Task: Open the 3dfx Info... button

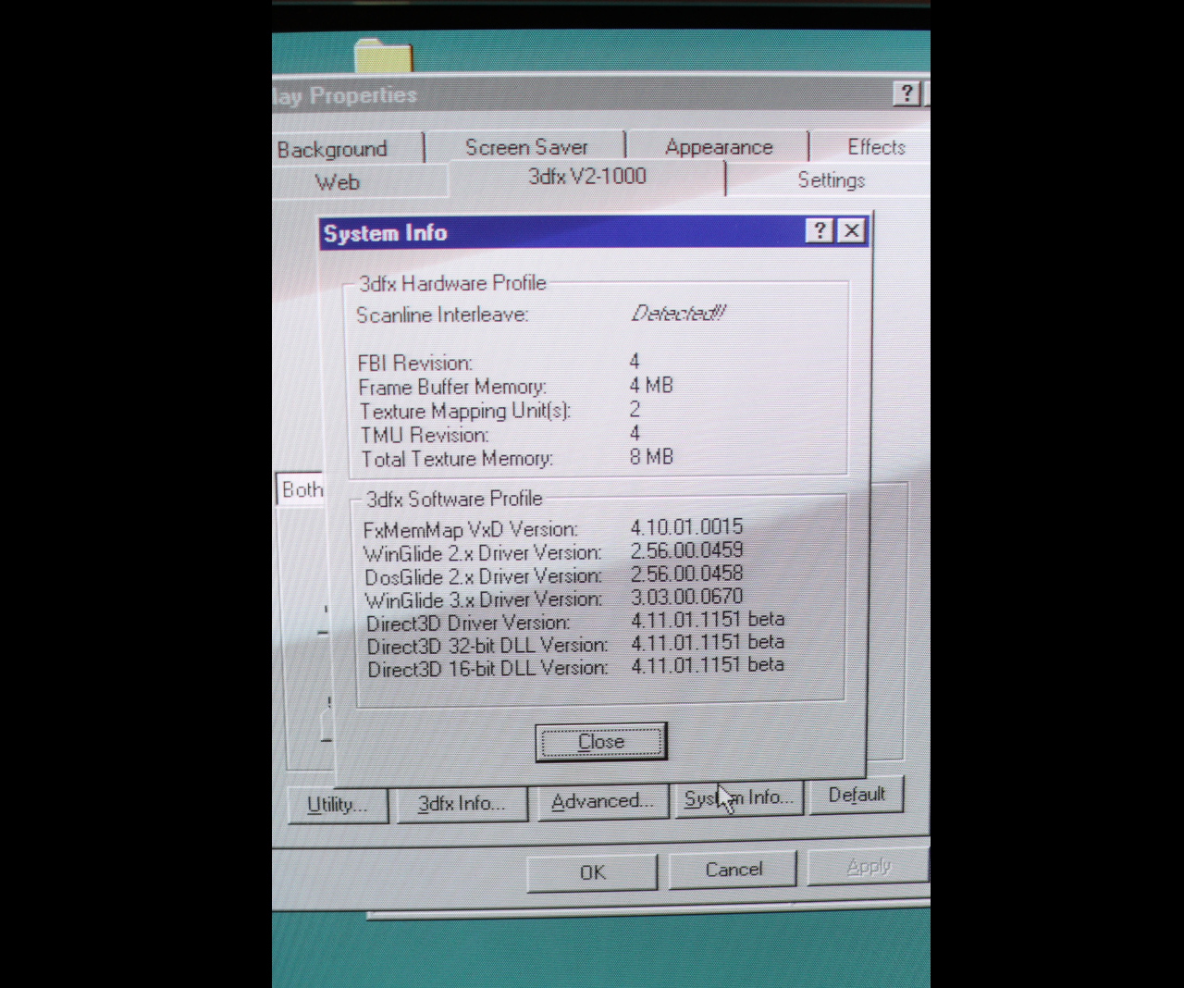Action: coord(462,803)
